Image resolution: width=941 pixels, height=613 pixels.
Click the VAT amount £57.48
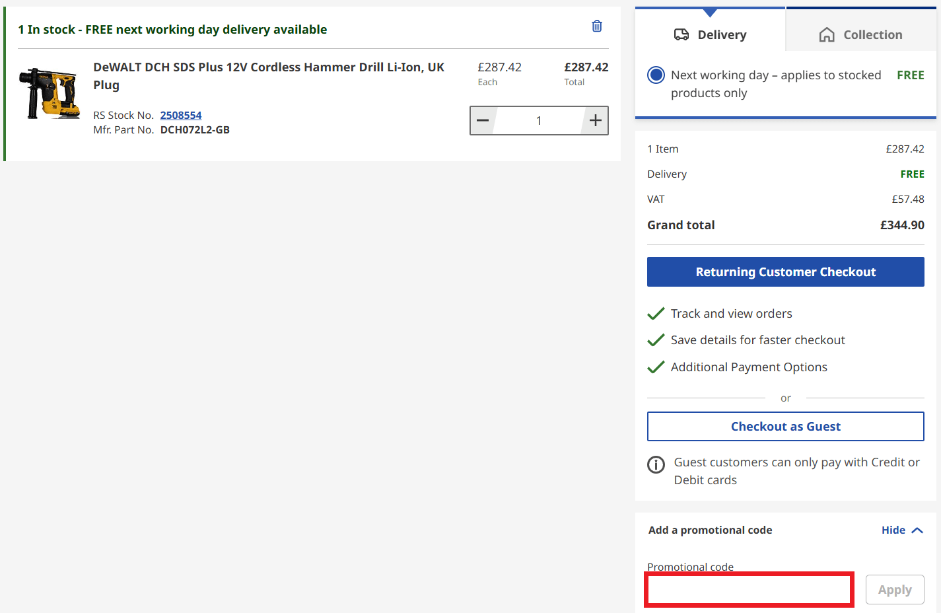click(x=908, y=199)
